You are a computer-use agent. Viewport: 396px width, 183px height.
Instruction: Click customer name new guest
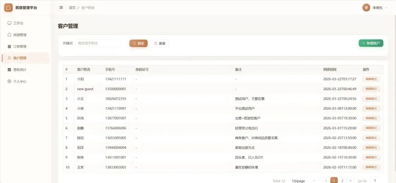click(x=85, y=89)
